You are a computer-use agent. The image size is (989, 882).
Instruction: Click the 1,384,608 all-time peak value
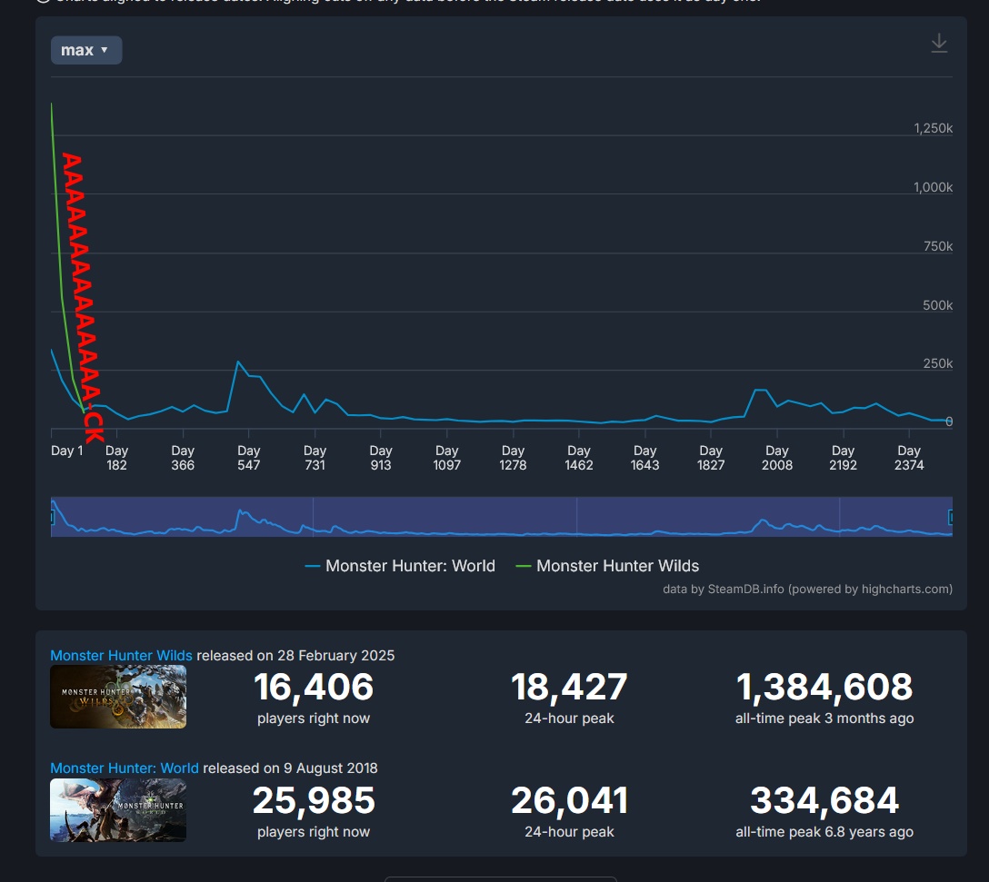click(x=824, y=687)
